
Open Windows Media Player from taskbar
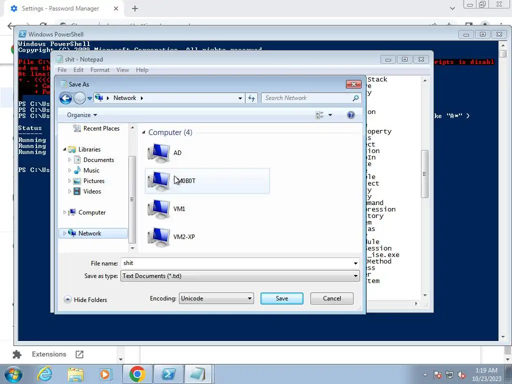pyautogui.click(x=105, y=374)
